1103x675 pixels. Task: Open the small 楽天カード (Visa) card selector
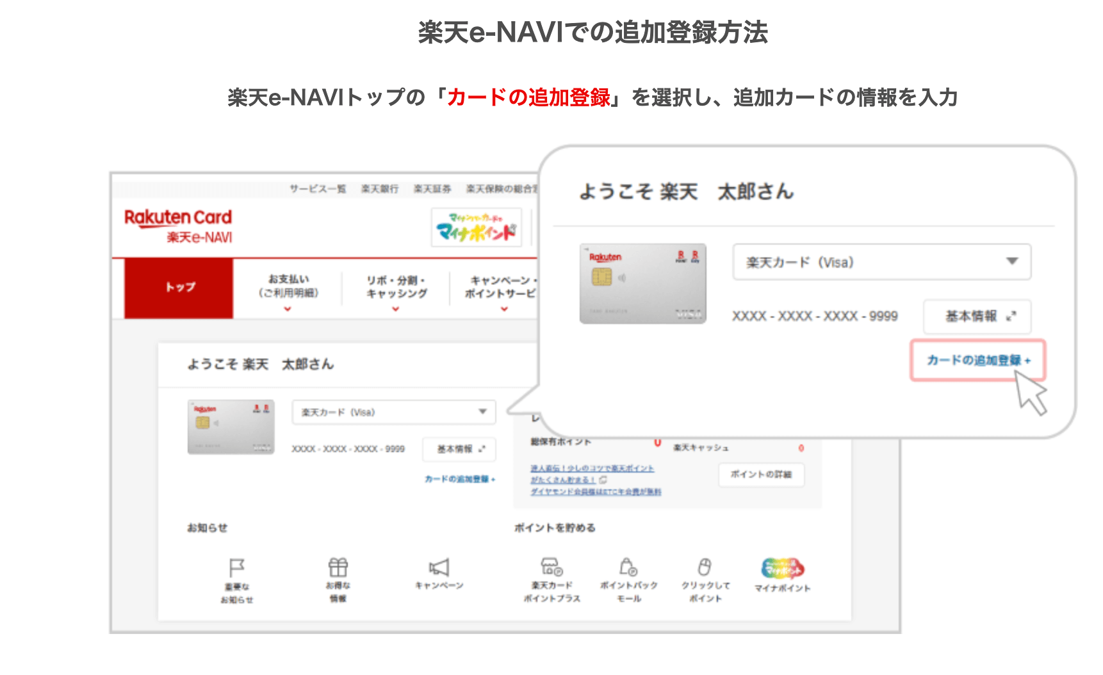coord(393,412)
